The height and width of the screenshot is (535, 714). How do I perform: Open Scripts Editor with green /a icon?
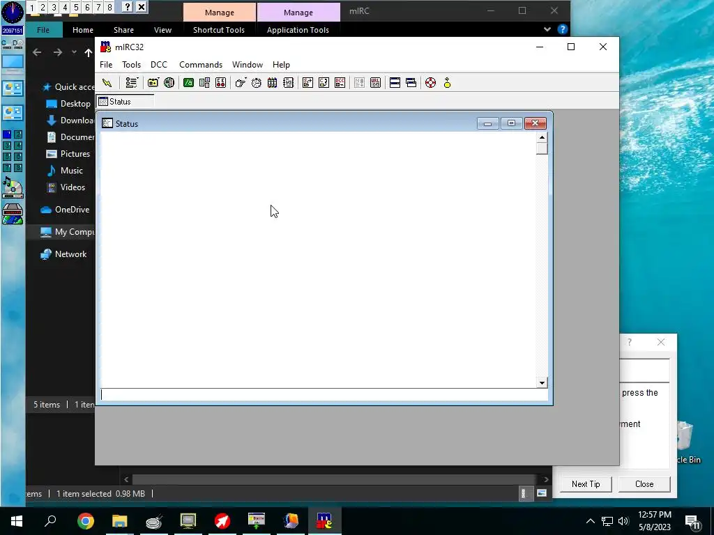pyautogui.click(x=188, y=83)
